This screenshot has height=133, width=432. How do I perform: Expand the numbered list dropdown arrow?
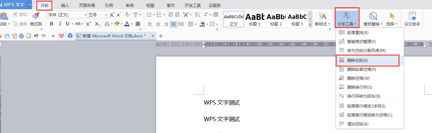pyautogui.click(x=163, y=15)
